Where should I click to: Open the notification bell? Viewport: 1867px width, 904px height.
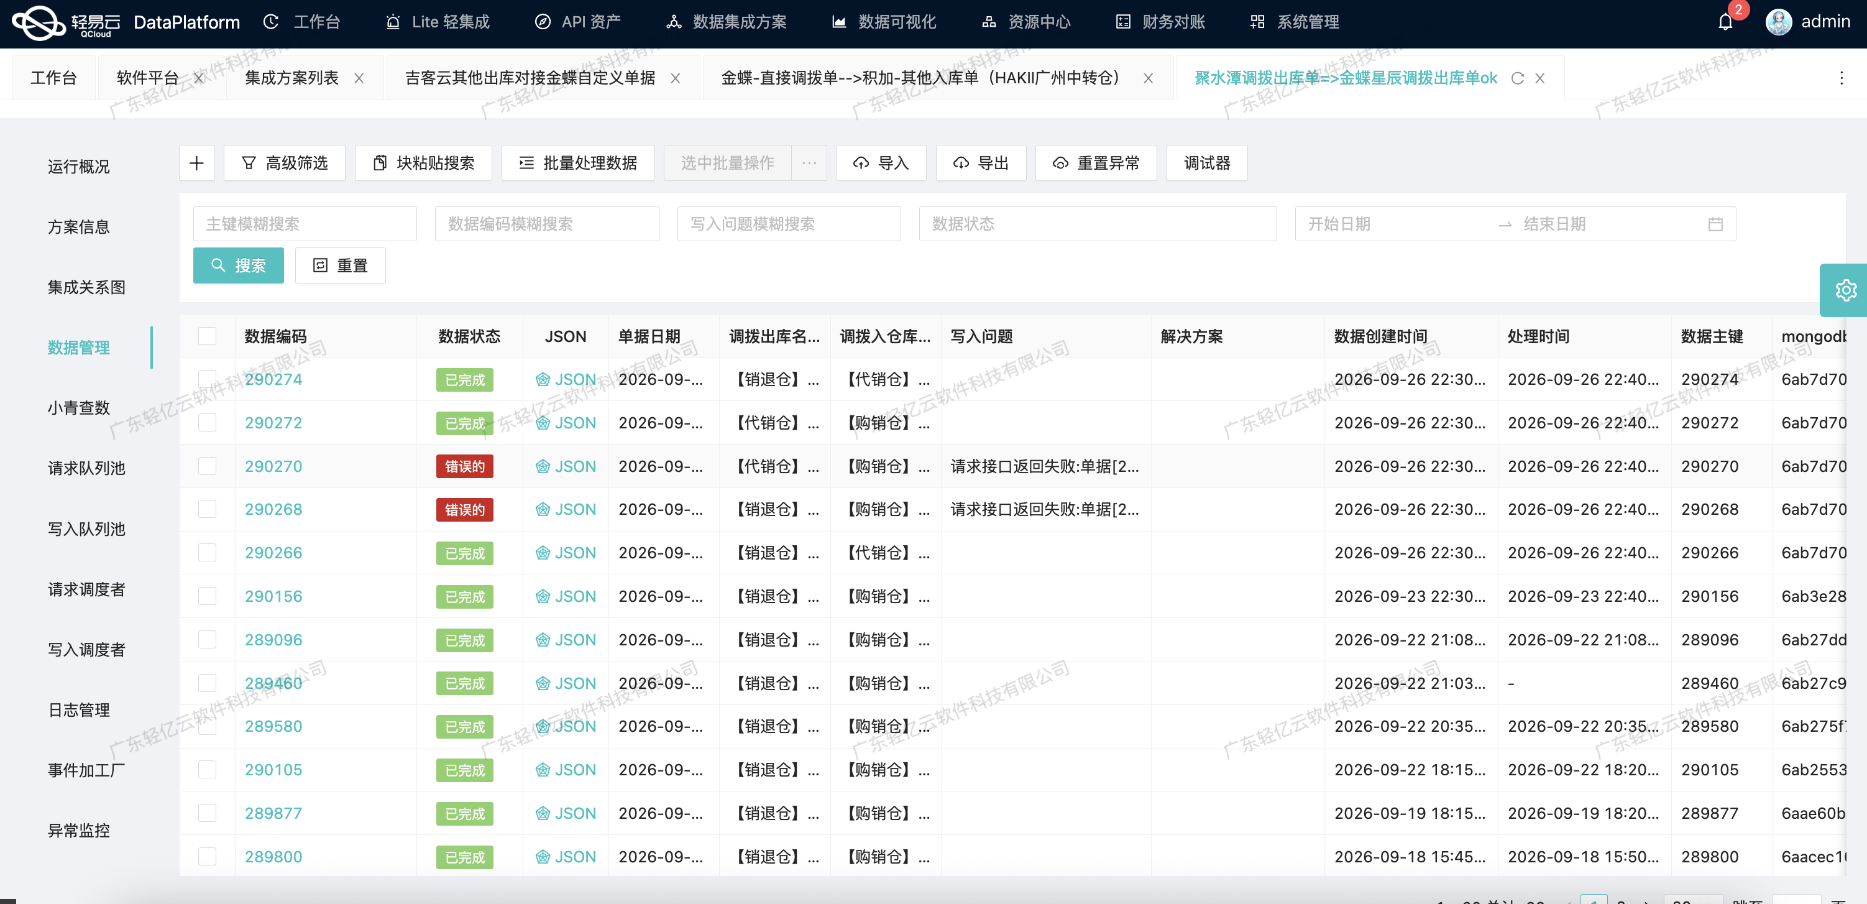[x=1725, y=22]
